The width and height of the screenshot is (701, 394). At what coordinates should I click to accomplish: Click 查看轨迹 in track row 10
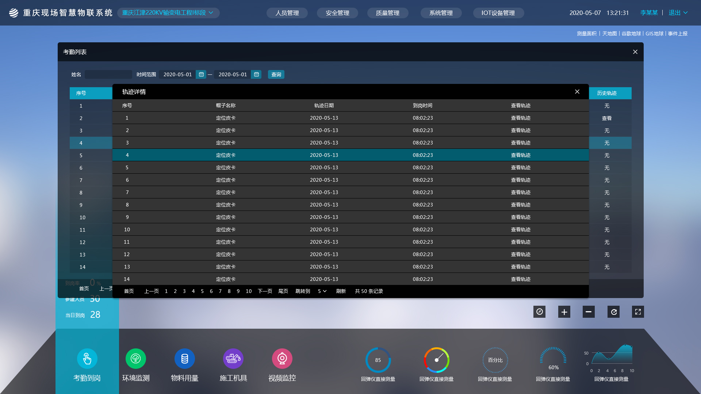[x=521, y=229]
